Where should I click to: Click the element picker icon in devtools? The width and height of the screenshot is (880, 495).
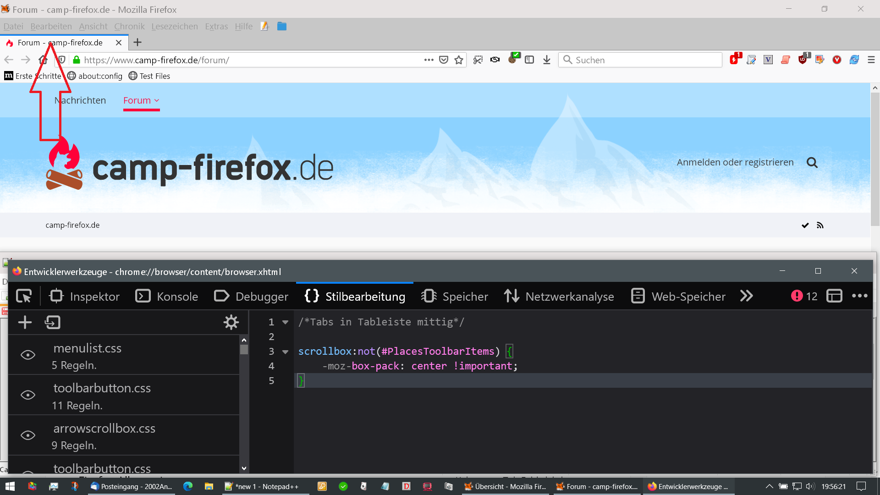coord(24,297)
